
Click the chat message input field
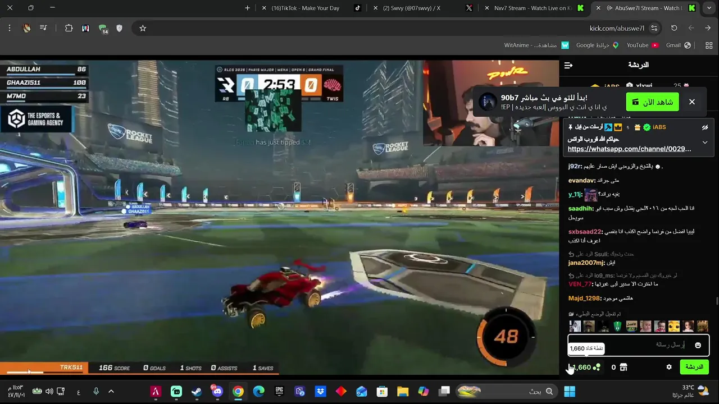pyautogui.click(x=638, y=345)
